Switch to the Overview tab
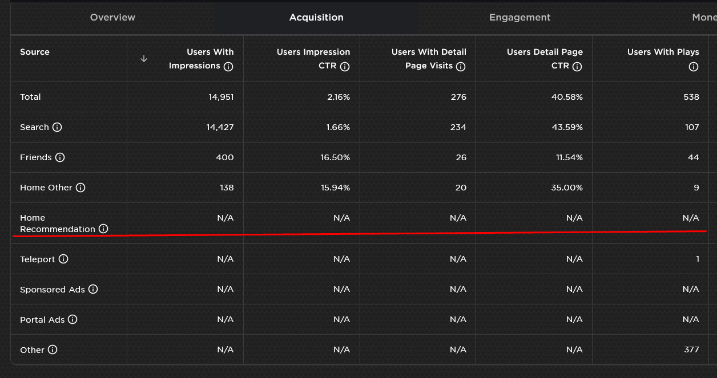Viewport: 717px width, 378px height. (x=112, y=17)
